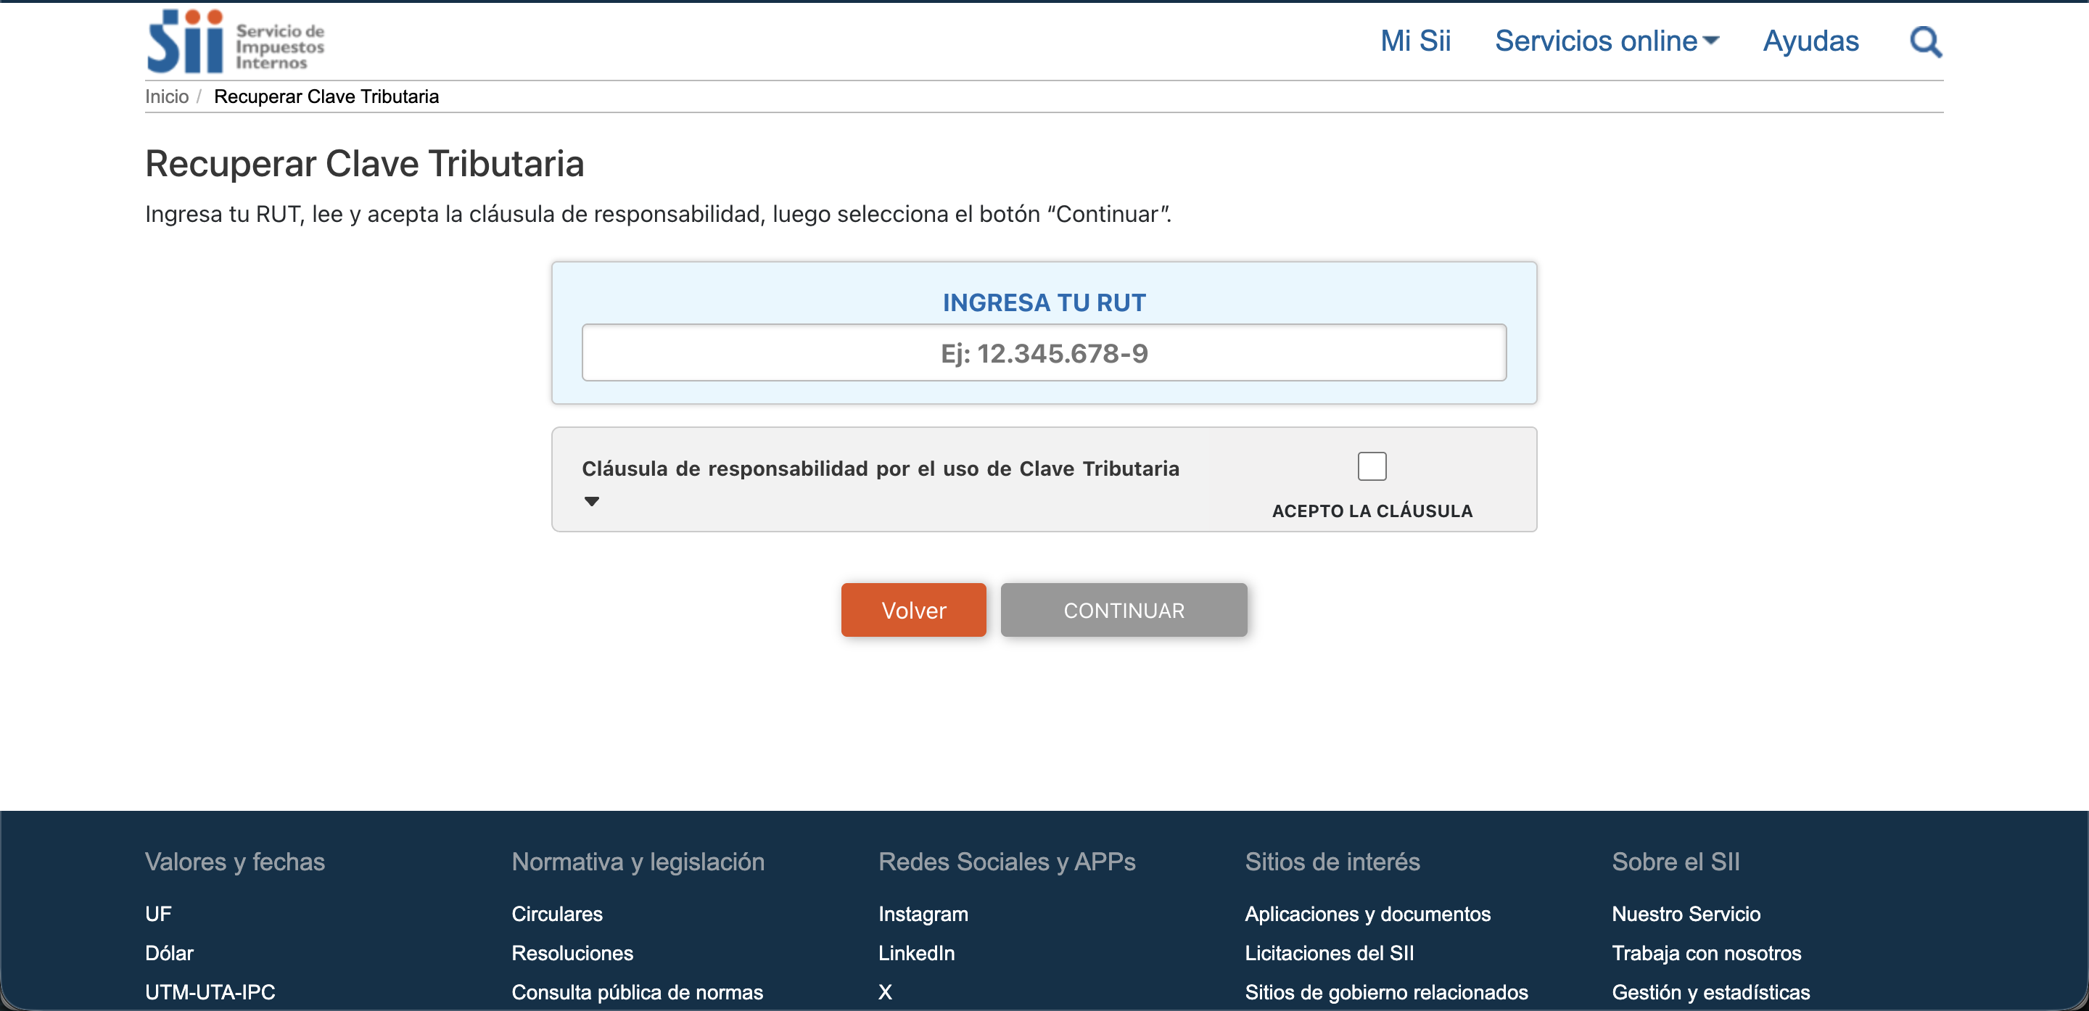Screen dimensions: 2089x1011
Task: Open Dólar footer link
Action: tap(169, 953)
